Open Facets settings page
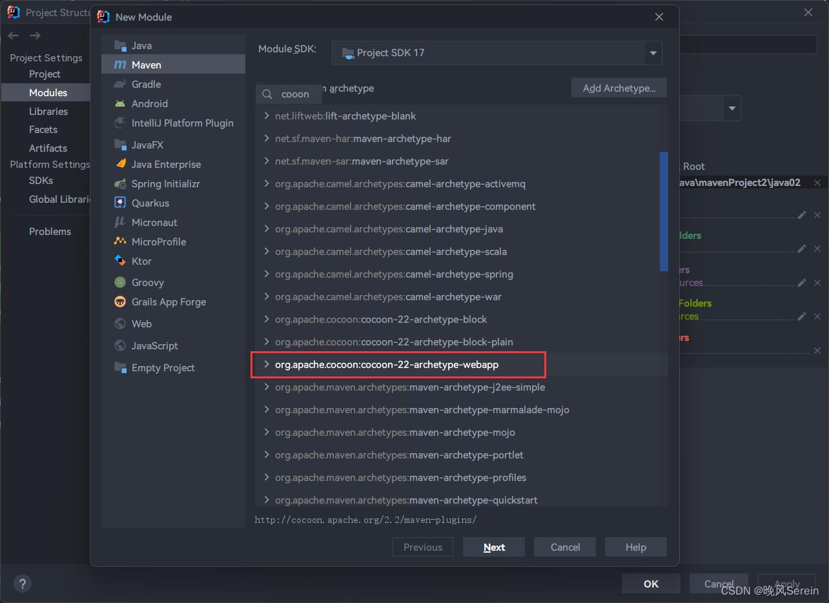The image size is (829, 603). (x=43, y=130)
